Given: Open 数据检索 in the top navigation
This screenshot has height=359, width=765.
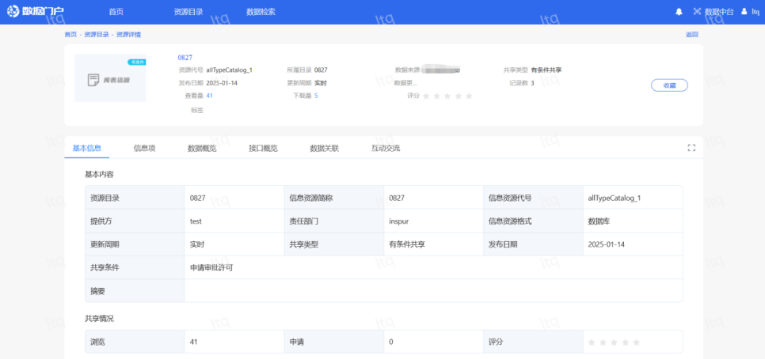Looking at the screenshot, I should pyautogui.click(x=261, y=12).
